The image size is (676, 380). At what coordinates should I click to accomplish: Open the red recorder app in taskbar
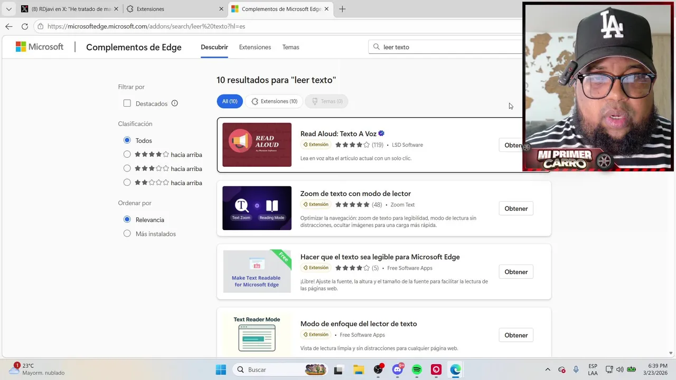[x=436, y=369]
